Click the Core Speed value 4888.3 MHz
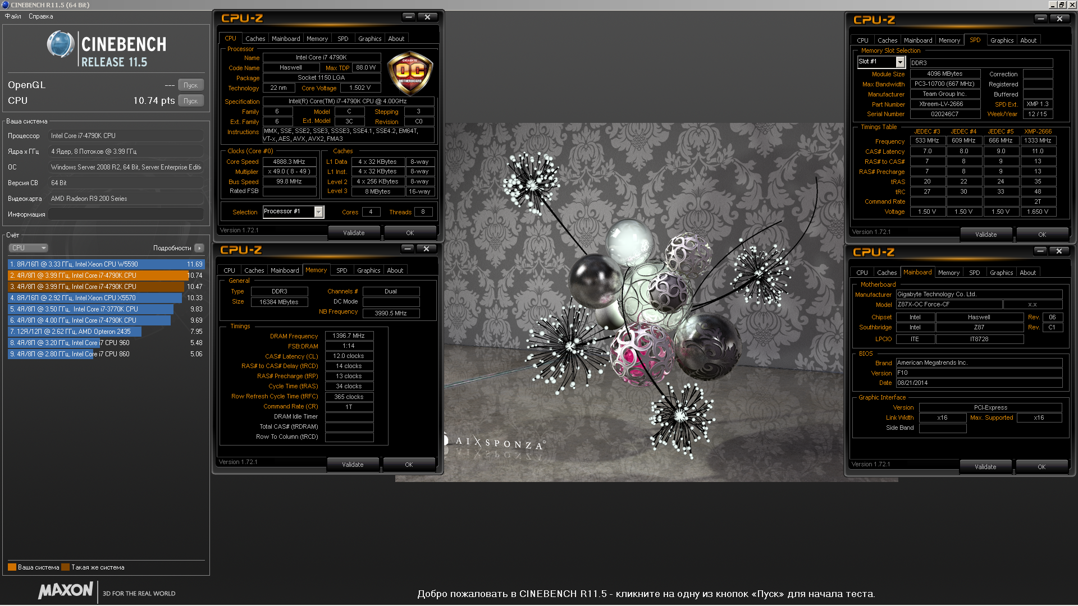1078x606 pixels. (x=289, y=162)
